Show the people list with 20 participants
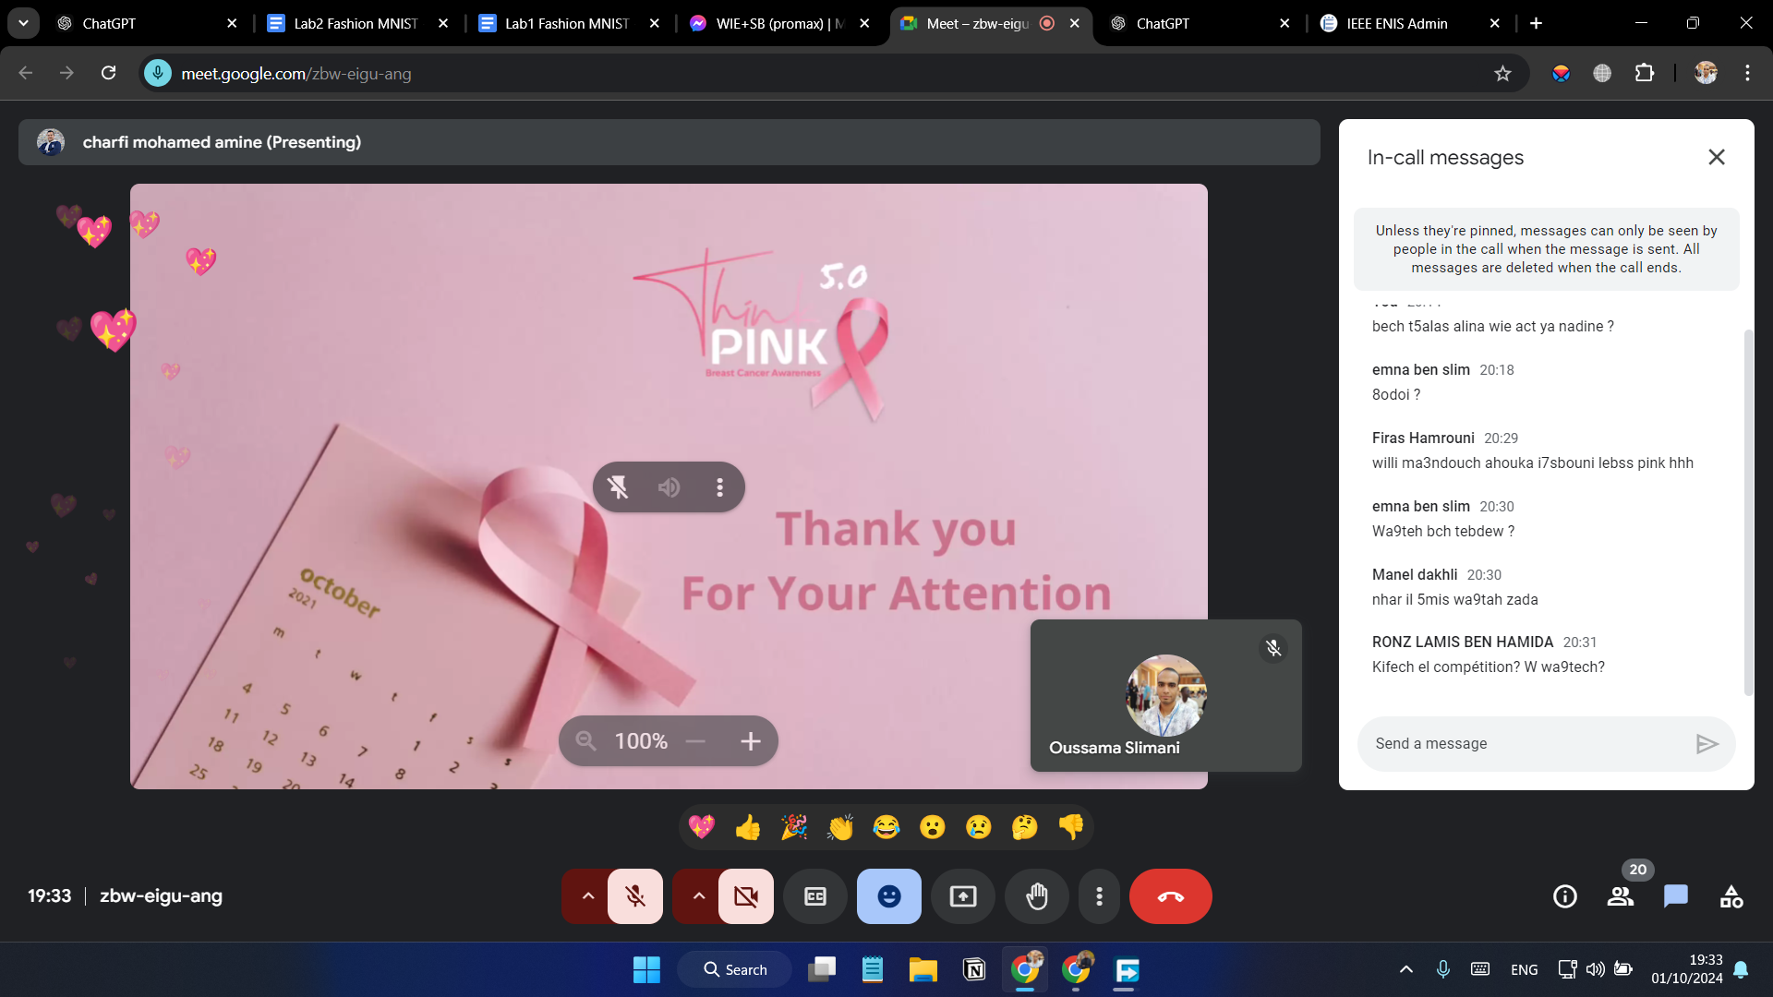 coord(1621,895)
